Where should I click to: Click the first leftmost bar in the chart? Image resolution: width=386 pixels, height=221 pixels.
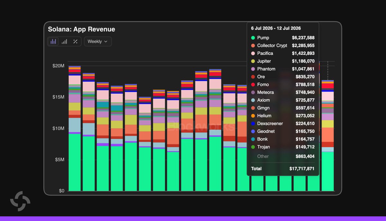75,129
